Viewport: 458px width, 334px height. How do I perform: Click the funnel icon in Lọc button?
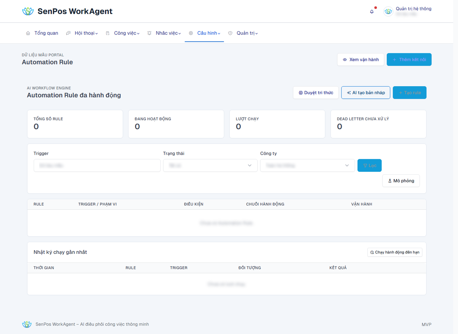click(x=365, y=166)
